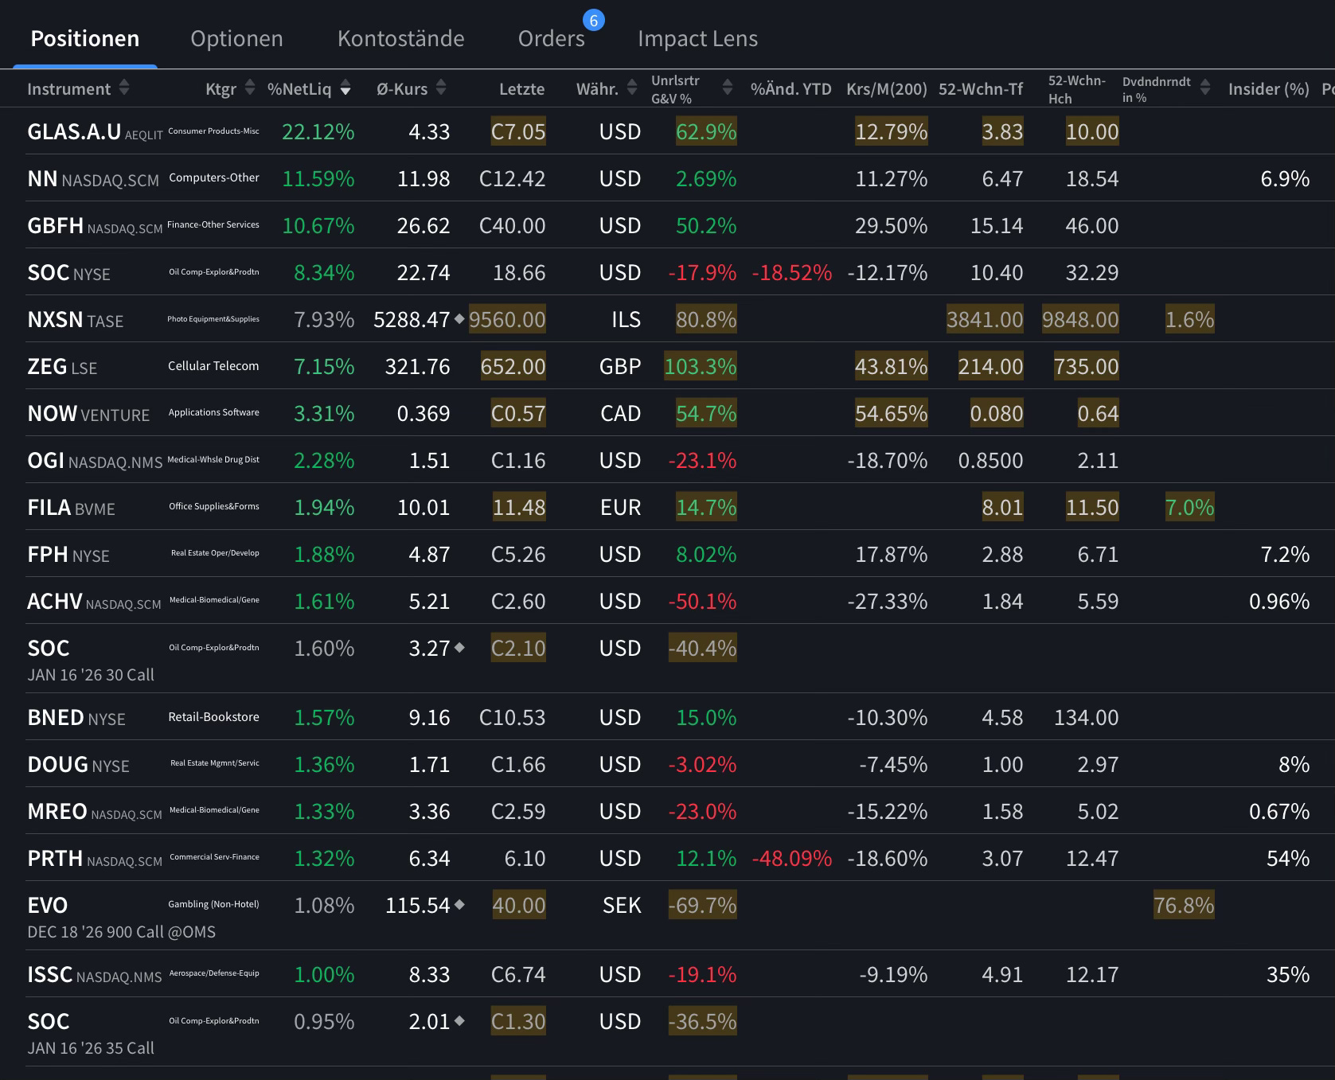Click BNED 52-week high 134.00
Viewport: 1335px width, 1080px height.
click(1087, 717)
